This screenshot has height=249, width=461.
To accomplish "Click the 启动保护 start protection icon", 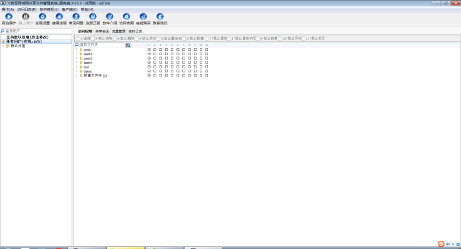I will point(9,17).
